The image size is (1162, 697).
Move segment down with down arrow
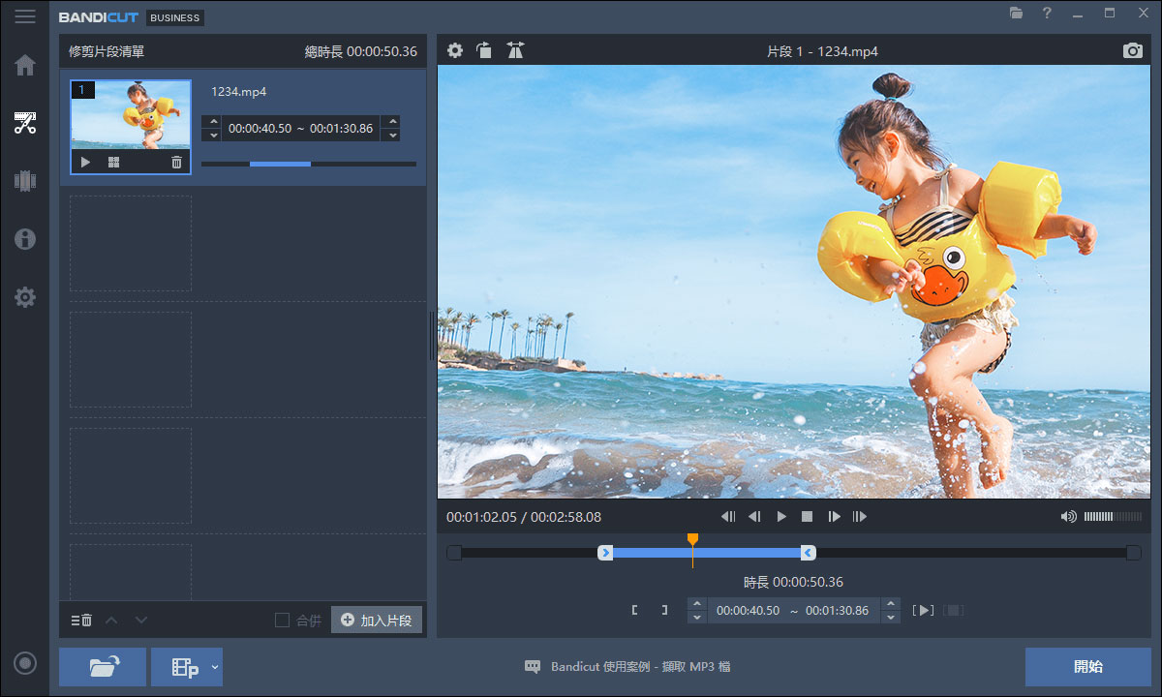141,620
